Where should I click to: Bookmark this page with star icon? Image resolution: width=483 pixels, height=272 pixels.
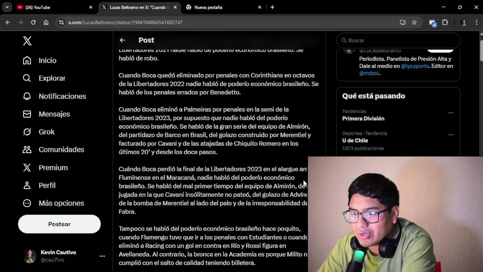(x=414, y=22)
